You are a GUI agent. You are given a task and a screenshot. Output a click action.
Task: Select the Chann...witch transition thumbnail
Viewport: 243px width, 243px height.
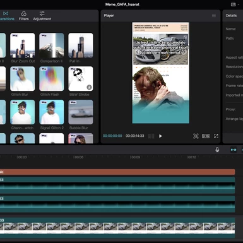(23, 112)
